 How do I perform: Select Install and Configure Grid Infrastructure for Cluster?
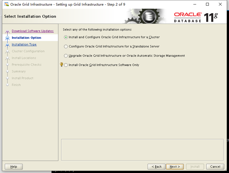[66, 37]
